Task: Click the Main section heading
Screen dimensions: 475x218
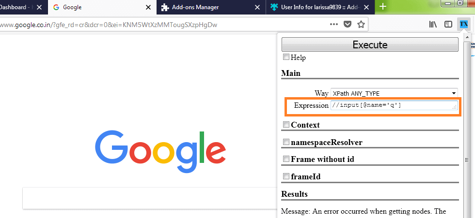Action: [x=290, y=73]
